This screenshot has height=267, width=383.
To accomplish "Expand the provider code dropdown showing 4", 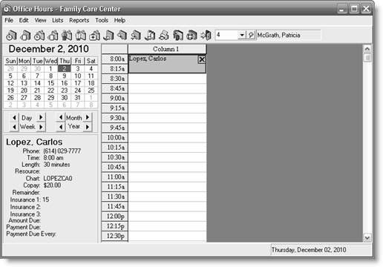I will (242, 35).
